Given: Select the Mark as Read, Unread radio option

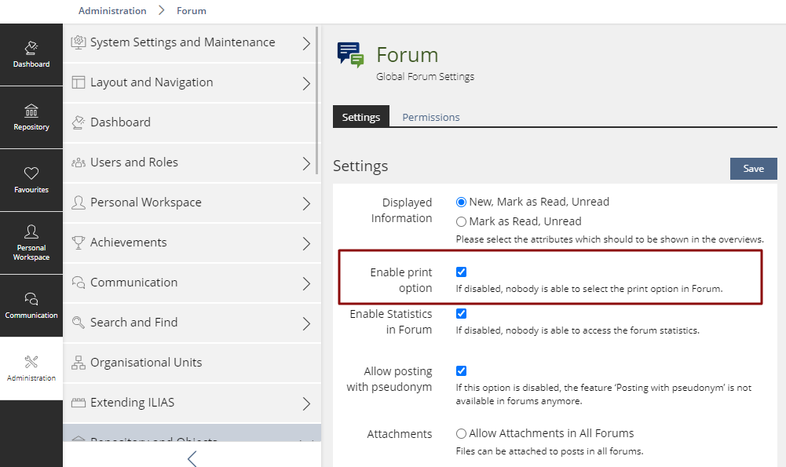Looking at the screenshot, I should click(462, 222).
